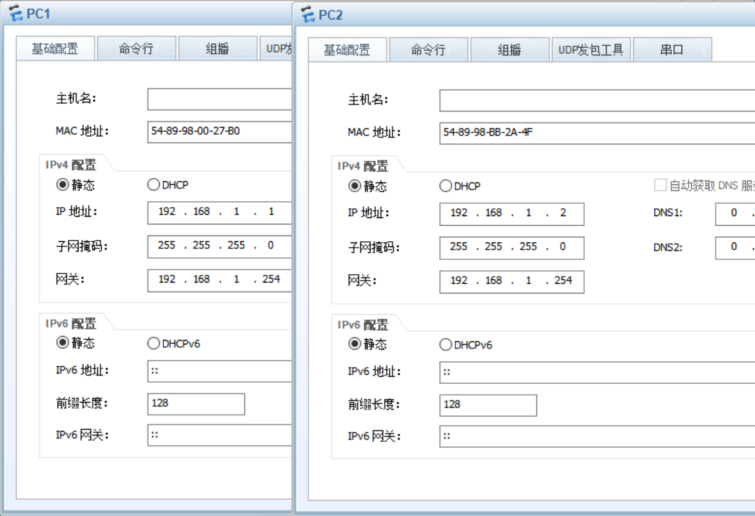Click the 前缀长度 field in PC2
Viewport: 755px width, 516px height.
(488, 405)
